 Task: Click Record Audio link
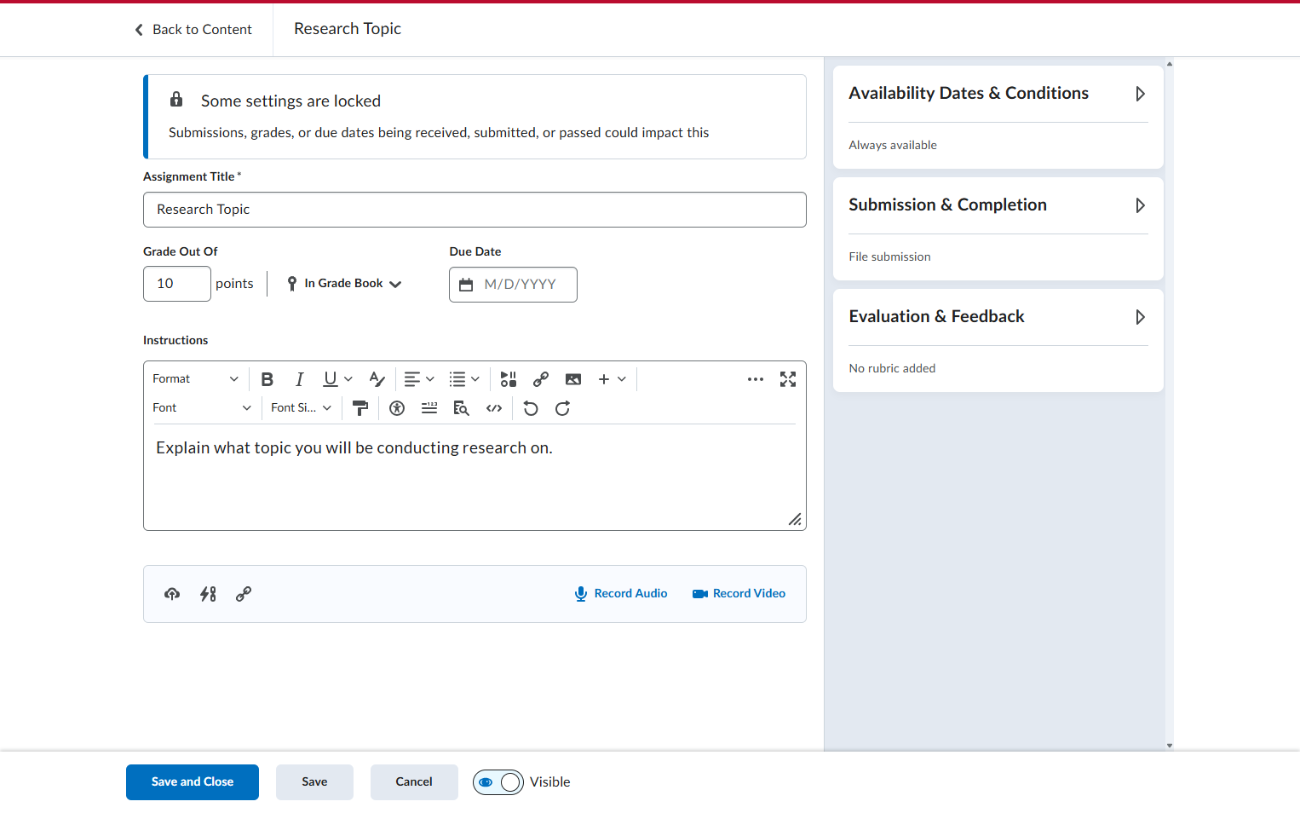(x=621, y=594)
